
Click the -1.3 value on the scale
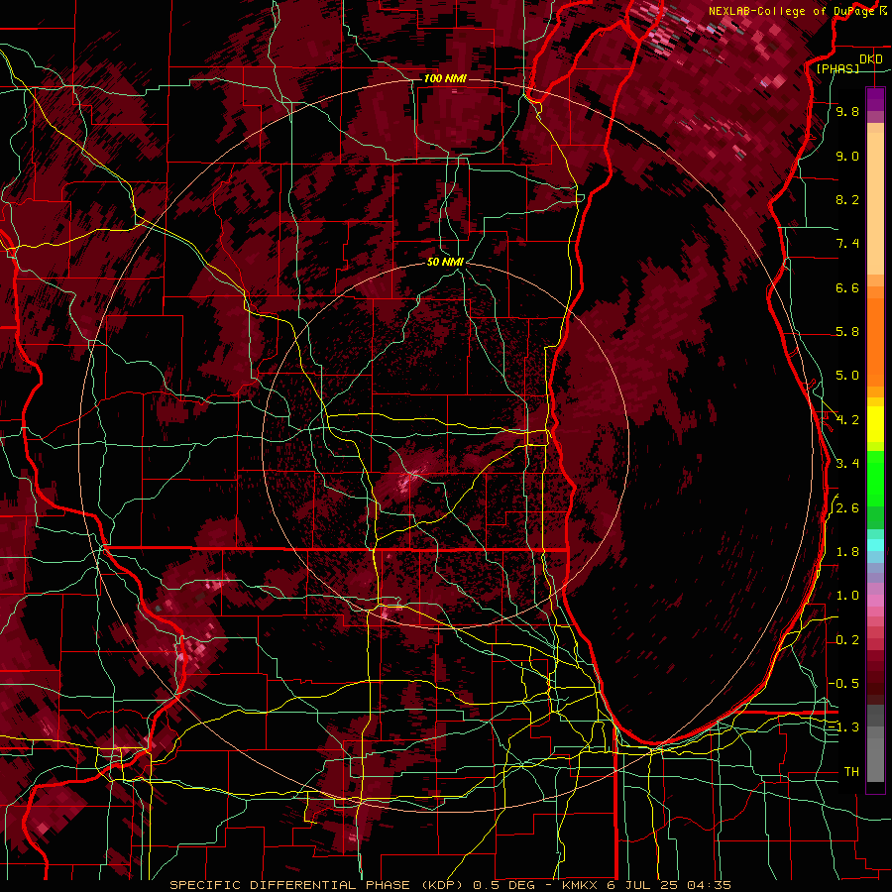[843, 727]
